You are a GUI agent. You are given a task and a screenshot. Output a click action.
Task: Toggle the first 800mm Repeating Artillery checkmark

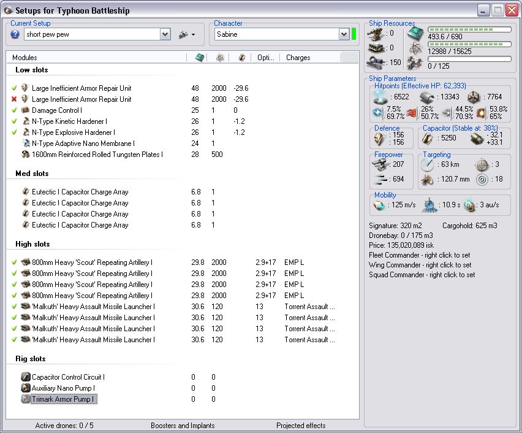pyautogui.click(x=14, y=262)
